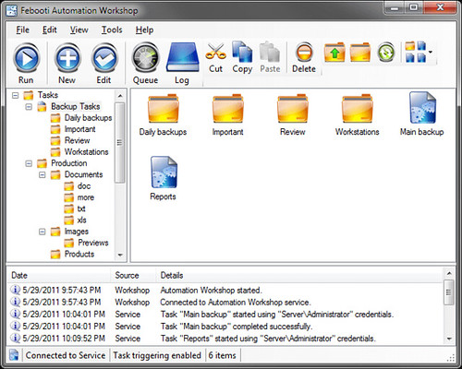Open the View menu
Viewport: 462px width, 369px height.
[x=79, y=30]
